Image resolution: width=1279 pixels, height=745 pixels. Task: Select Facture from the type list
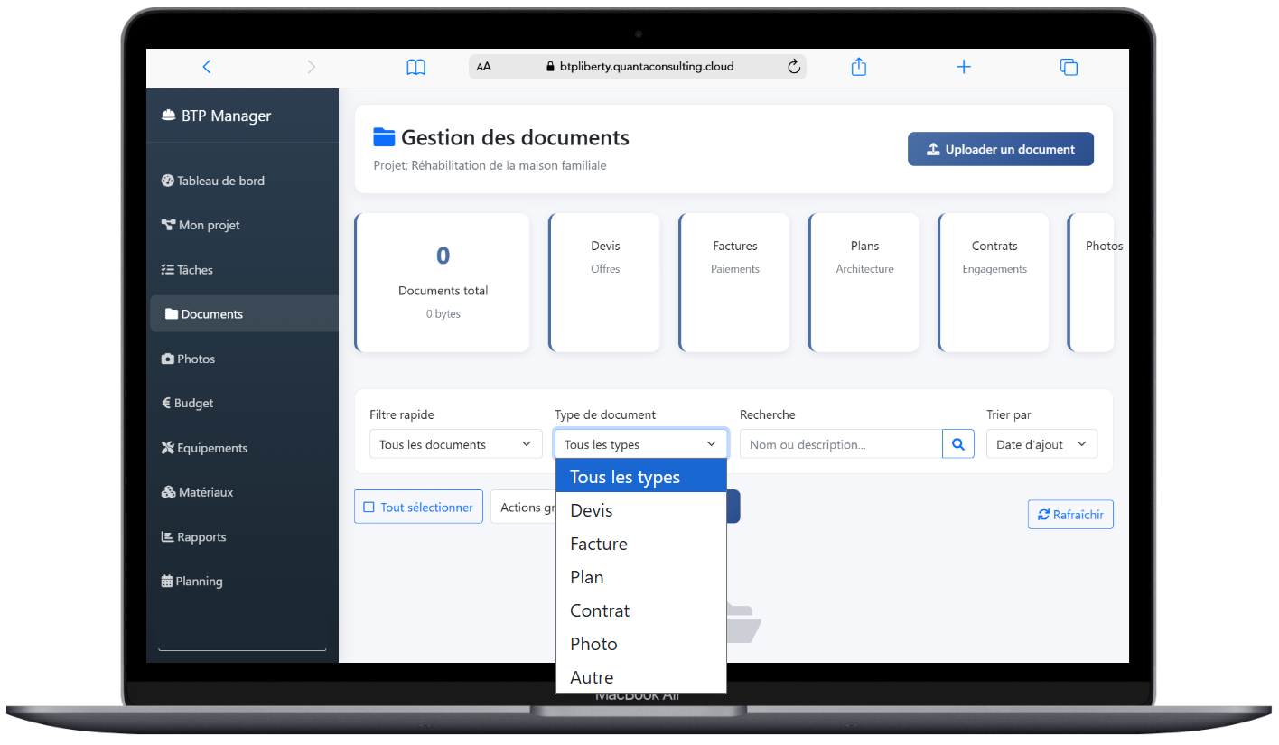(599, 544)
